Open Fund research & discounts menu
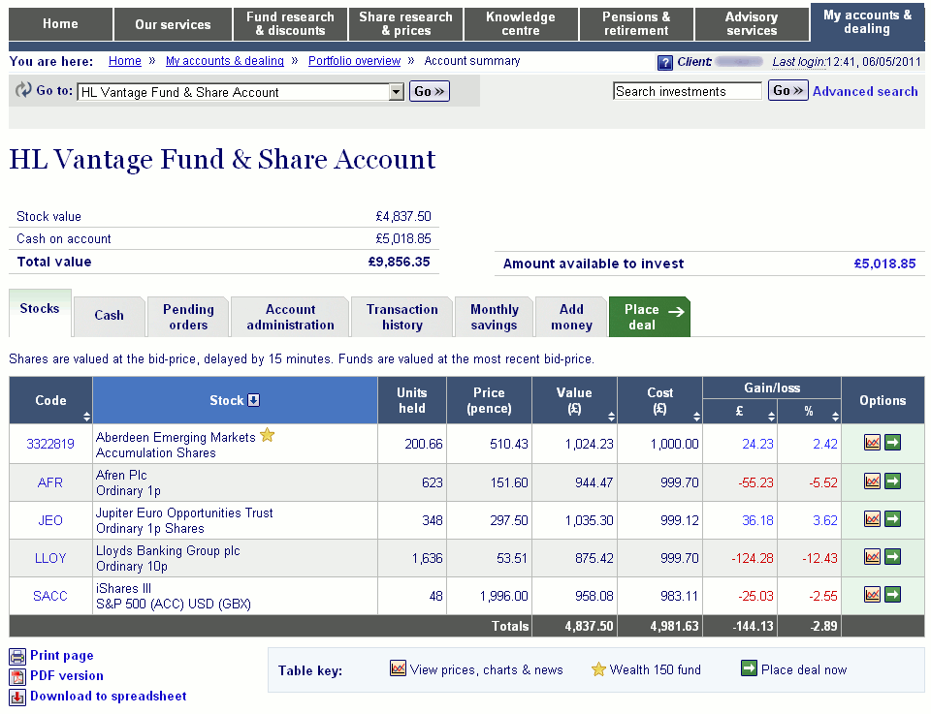This screenshot has height=714, width=931. coord(290,24)
